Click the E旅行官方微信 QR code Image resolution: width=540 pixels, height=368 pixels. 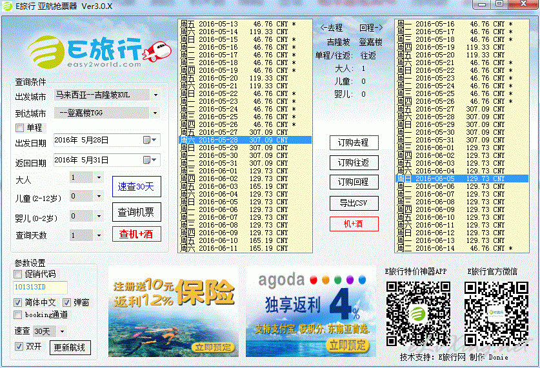coord(496,314)
